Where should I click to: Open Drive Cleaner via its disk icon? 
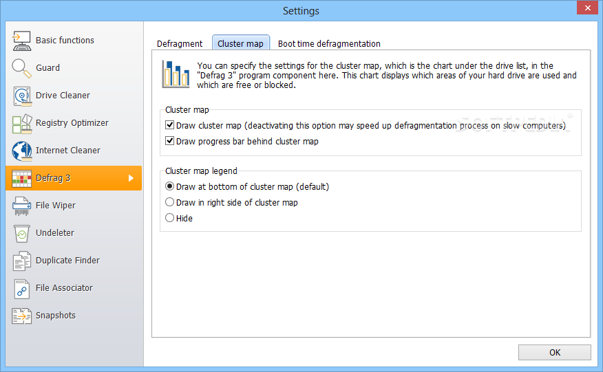22,96
